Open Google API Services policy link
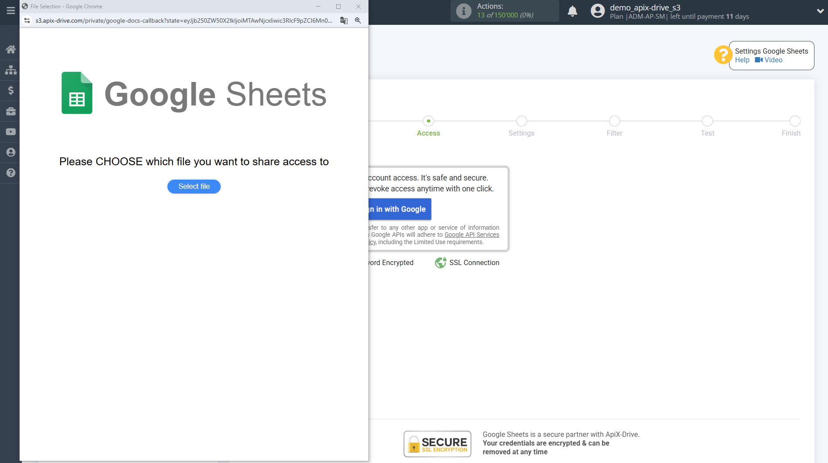 471,235
